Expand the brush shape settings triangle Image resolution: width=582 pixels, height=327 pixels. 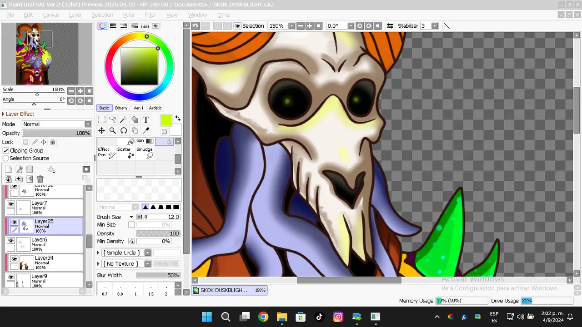(x=98, y=253)
